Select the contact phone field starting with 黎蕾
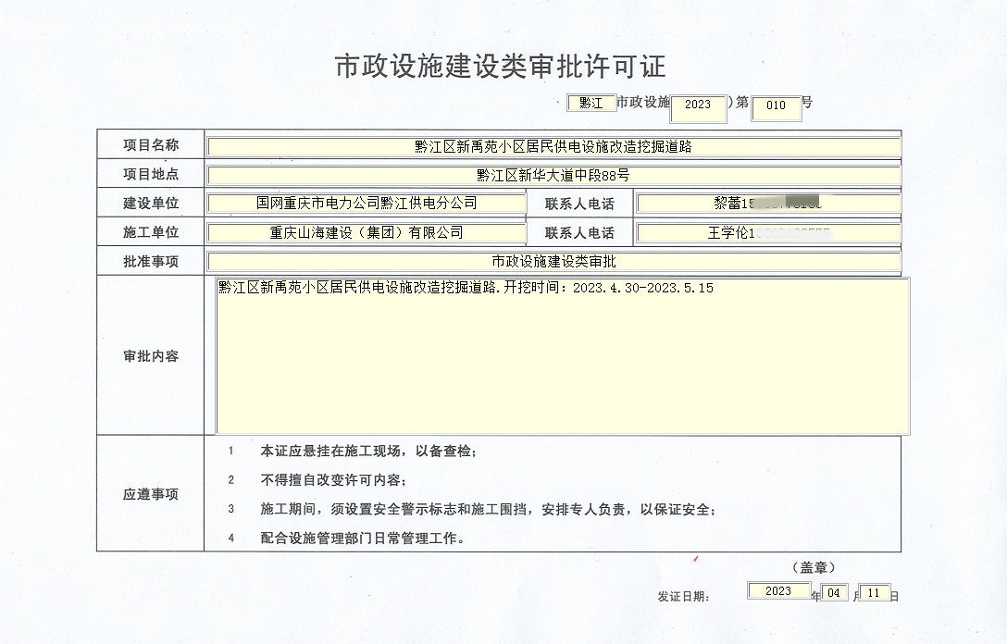The width and height of the screenshot is (1007, 644). [x=769, y=204]
